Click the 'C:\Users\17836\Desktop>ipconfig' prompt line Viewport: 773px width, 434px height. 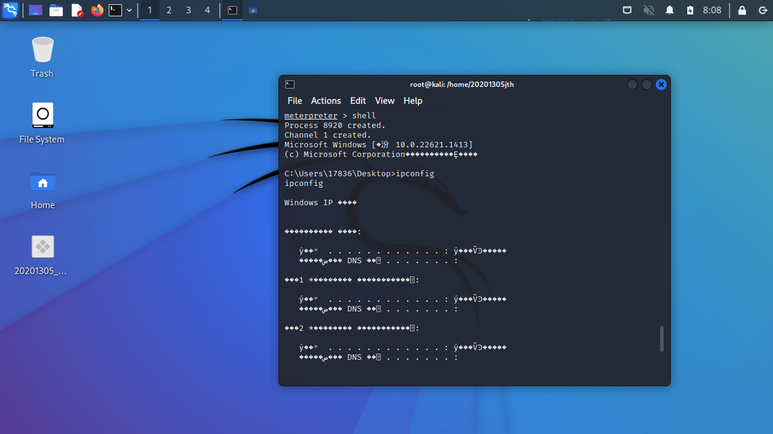359,174
